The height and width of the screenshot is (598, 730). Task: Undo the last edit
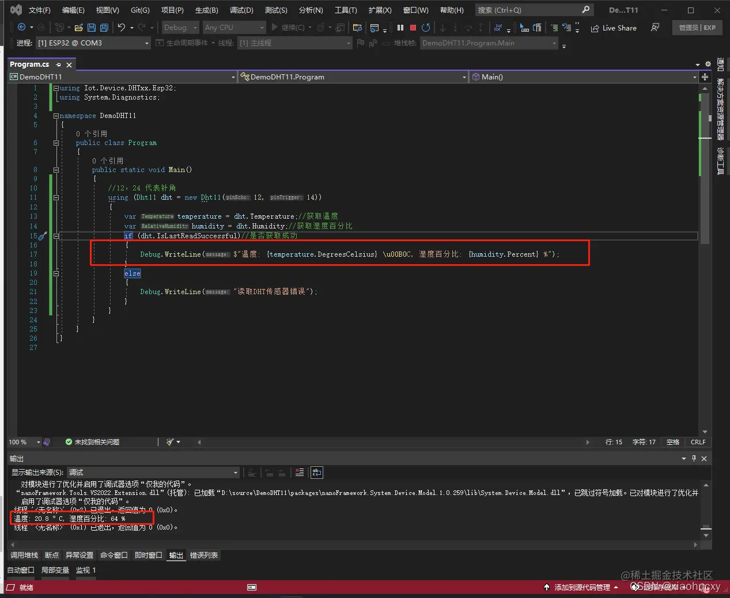click(x=122, y=28)
